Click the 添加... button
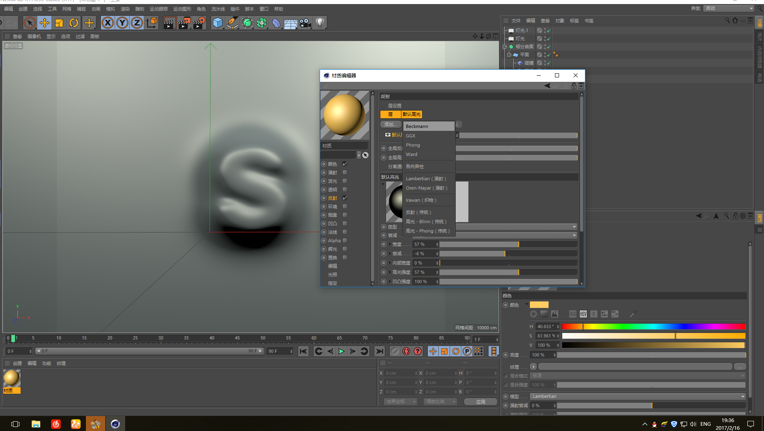 coord(391,124)
